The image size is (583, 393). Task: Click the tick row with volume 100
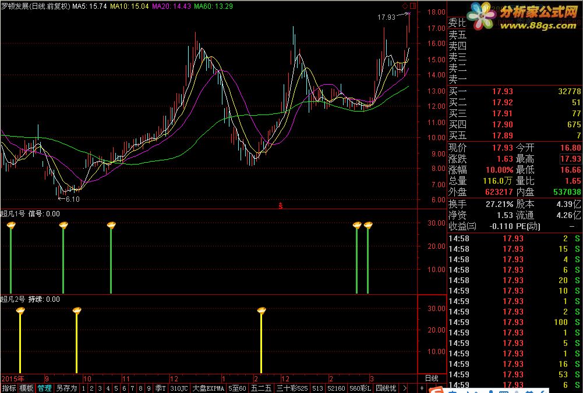(515, 322)
